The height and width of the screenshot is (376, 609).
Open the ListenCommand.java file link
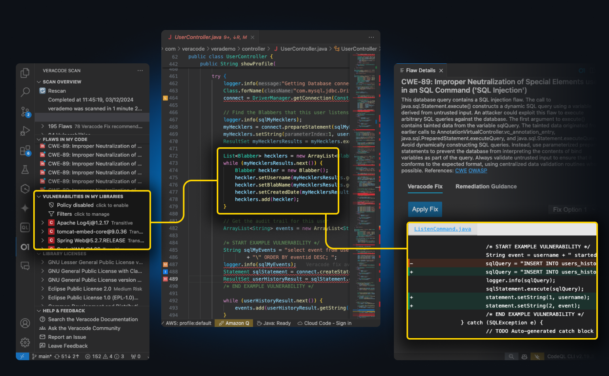(443, 229)
